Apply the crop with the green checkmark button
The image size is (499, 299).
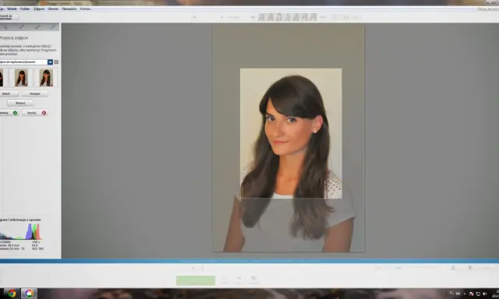coord(9,113)
